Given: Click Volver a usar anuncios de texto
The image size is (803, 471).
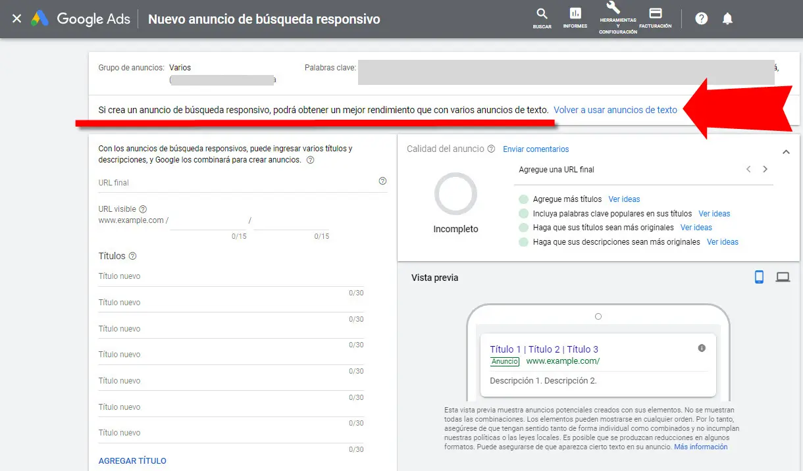Looking at the screenshot, I should (x=615, y=110).
